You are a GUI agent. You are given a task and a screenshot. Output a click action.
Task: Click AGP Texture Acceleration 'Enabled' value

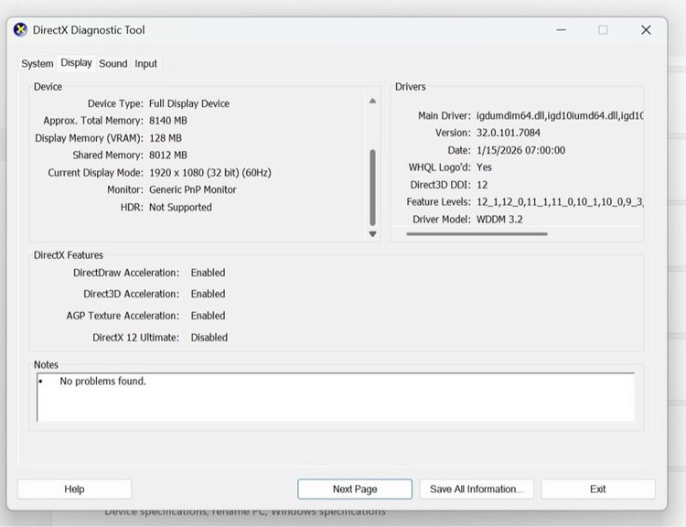click(x=208, y=316)
